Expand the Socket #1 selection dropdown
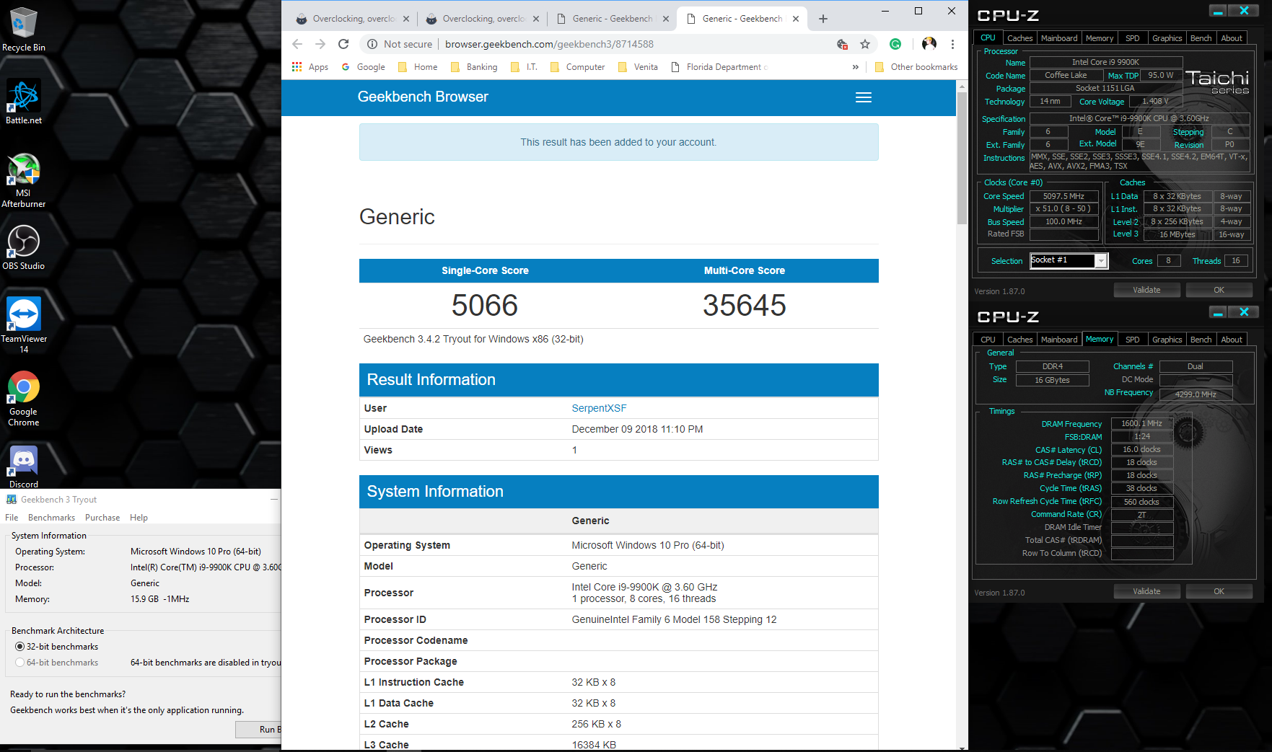 1101,261
